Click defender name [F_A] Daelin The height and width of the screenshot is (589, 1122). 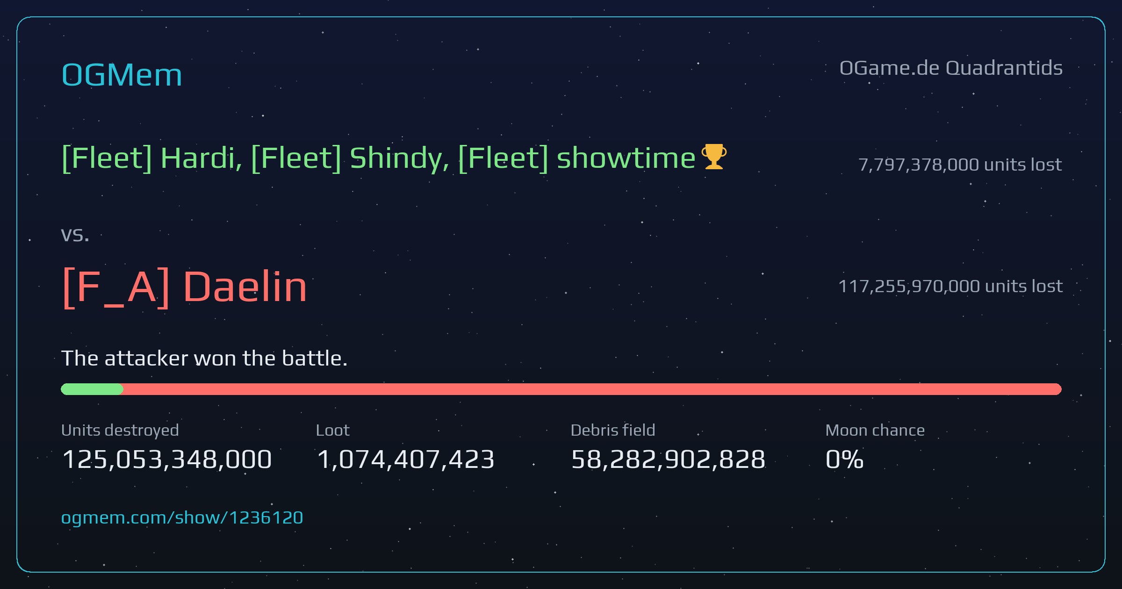[x=184, y=287]
